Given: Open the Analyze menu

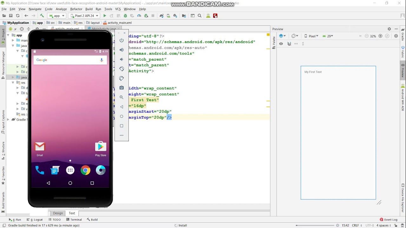Looking at the screenshot, I should pos(61,9).
